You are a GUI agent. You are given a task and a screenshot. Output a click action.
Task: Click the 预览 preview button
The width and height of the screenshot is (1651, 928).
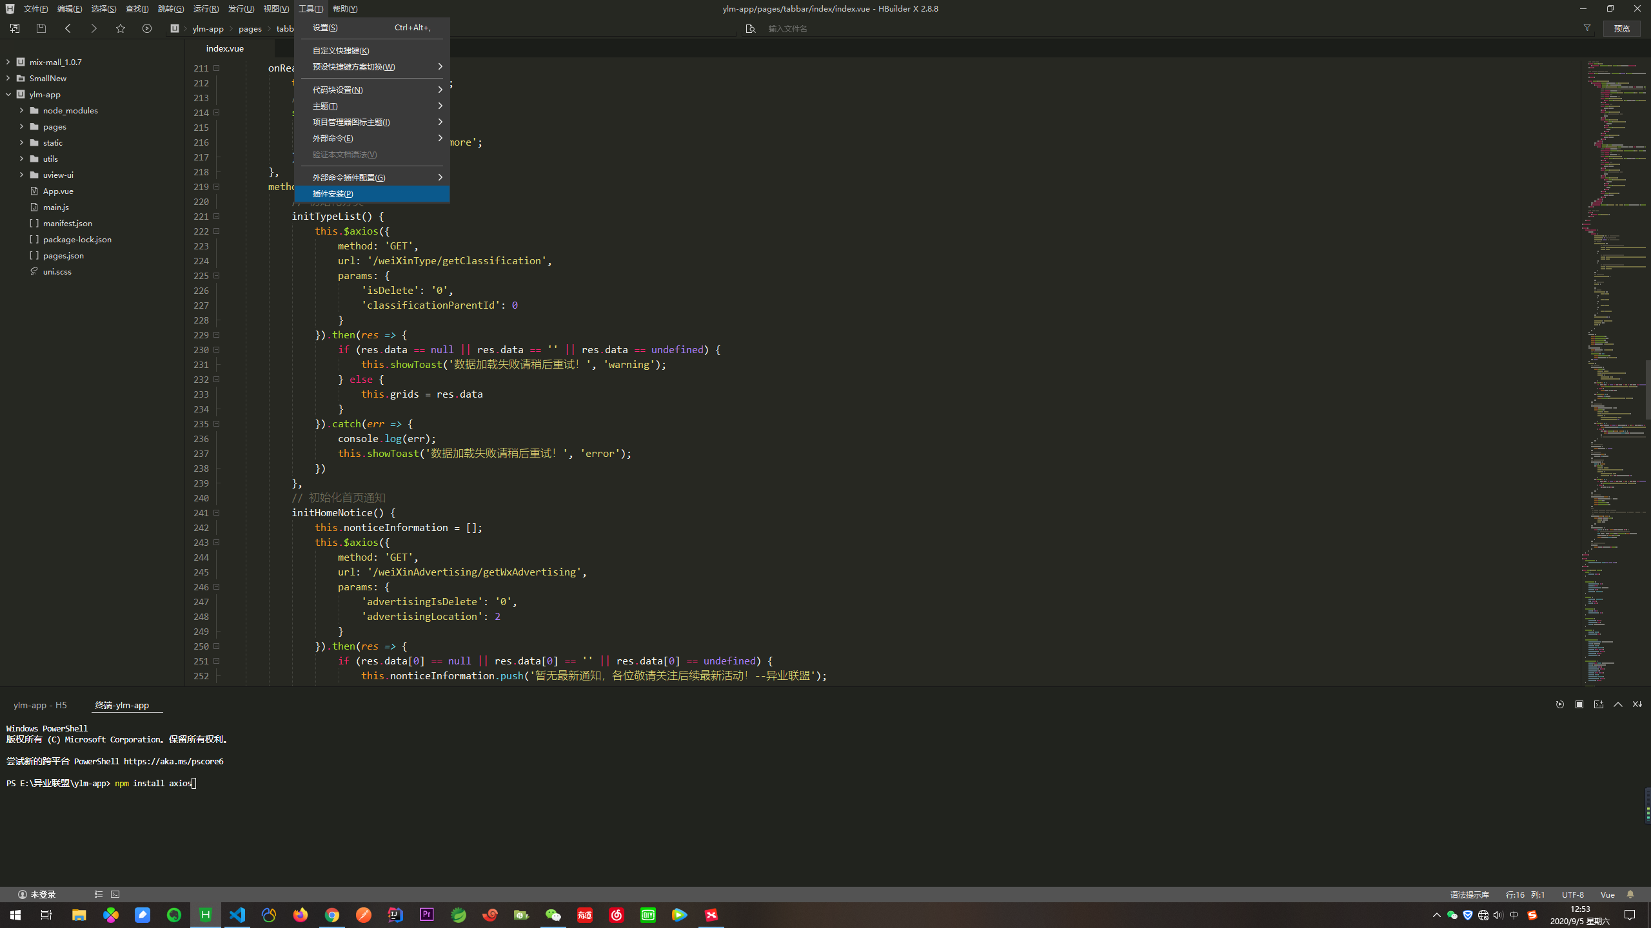pos(1622,28)
